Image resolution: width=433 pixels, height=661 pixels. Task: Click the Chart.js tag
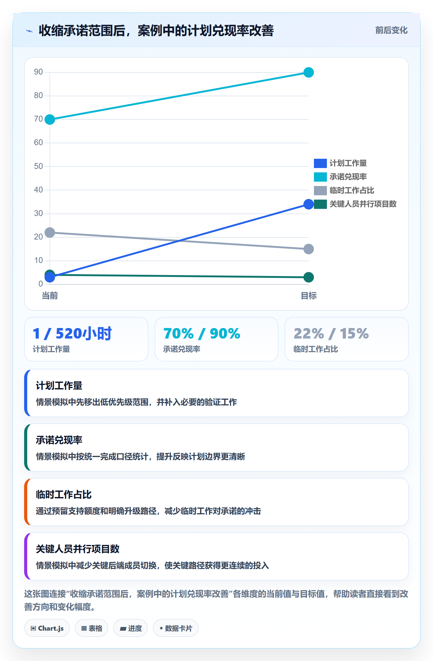(x=47, y=628)
